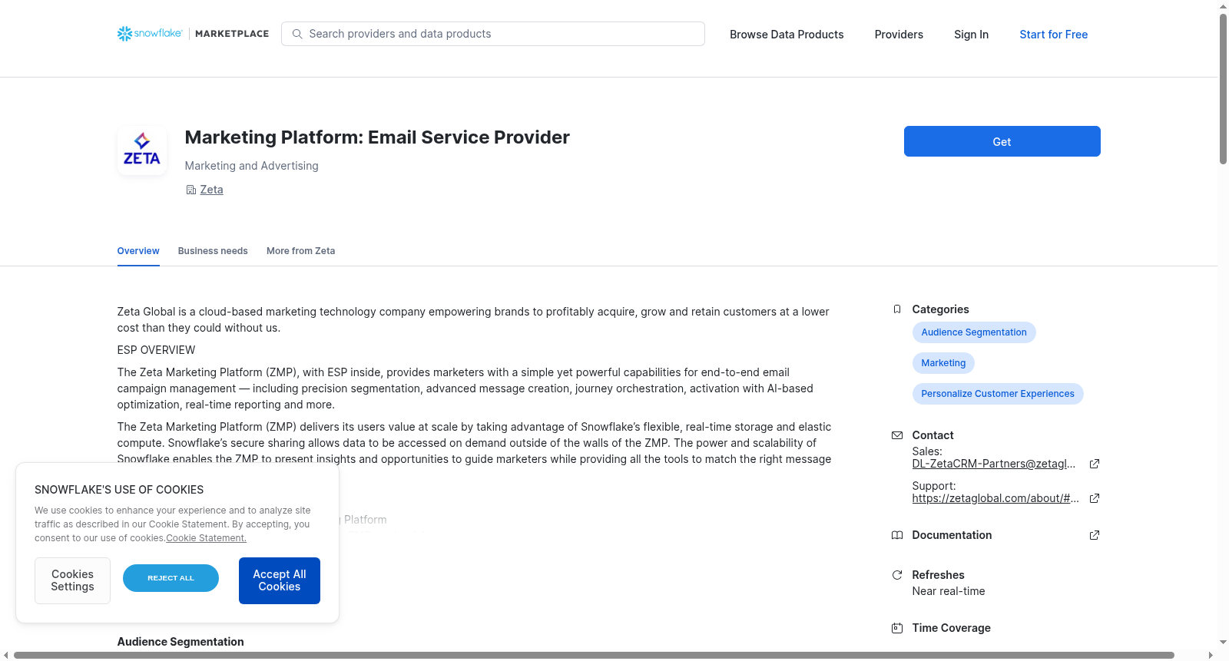
Task: Click the Time Coverage calendar icon
Action: pos(896,628)
